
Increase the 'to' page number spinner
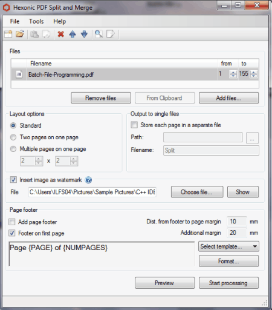click(254, 72)
